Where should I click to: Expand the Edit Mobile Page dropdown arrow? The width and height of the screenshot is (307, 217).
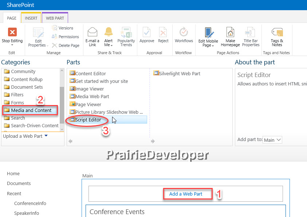point(213,46)
